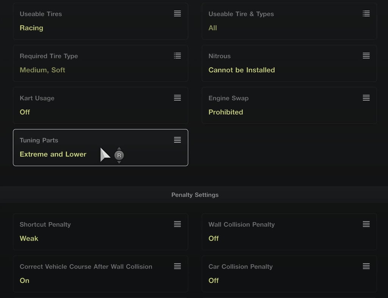The height and width of the screenshot is (298, 388).
Task: Click the Nitrous setting list icon
Action: 366,56
